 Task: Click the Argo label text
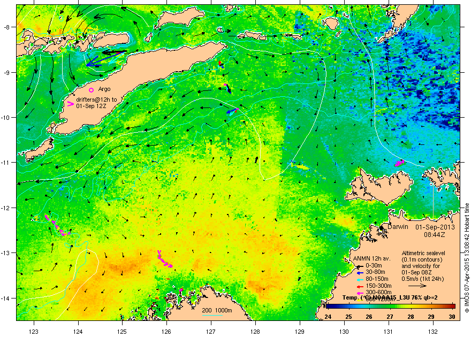104,89
